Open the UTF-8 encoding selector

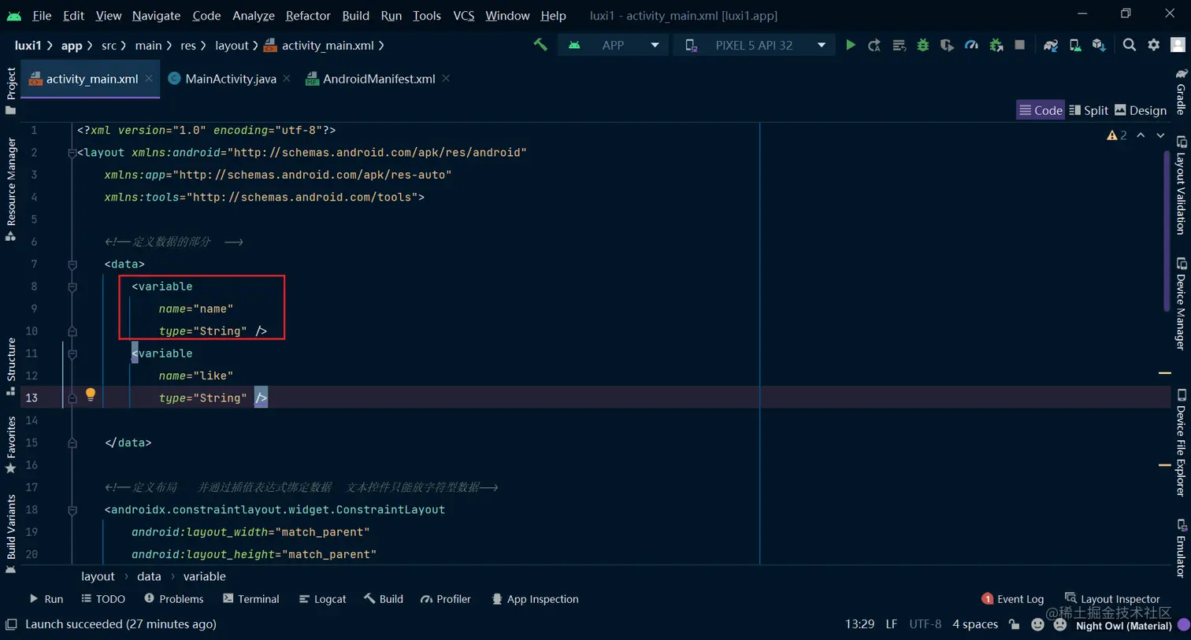pos(925,624)
